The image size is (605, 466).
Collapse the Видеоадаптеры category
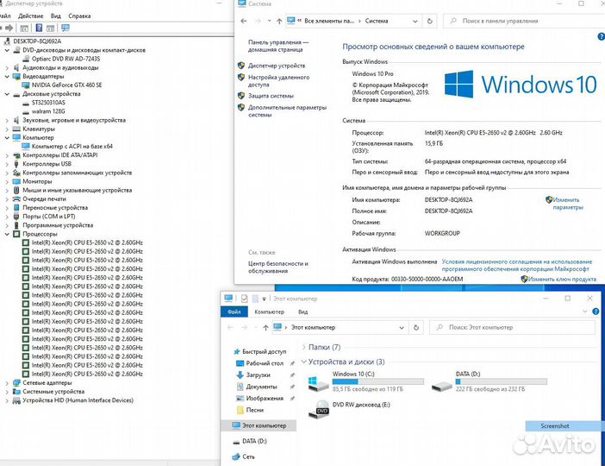point(7,77)
